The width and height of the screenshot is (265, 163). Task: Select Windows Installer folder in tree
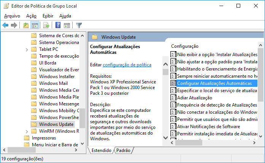coord(57,77)
